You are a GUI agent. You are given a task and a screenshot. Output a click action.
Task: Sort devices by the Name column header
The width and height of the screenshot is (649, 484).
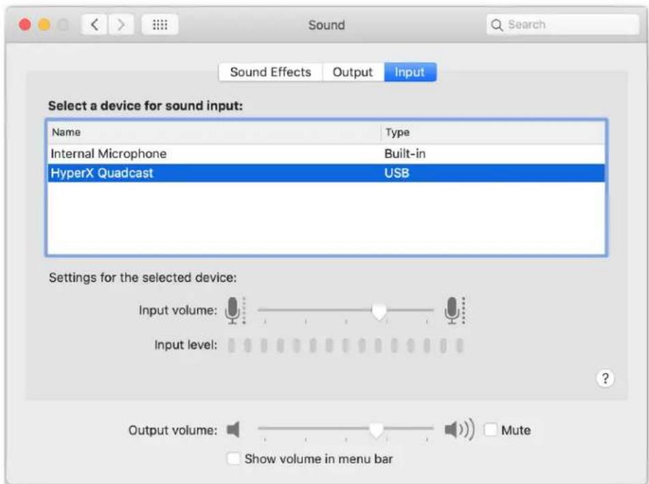pos(214,132)
